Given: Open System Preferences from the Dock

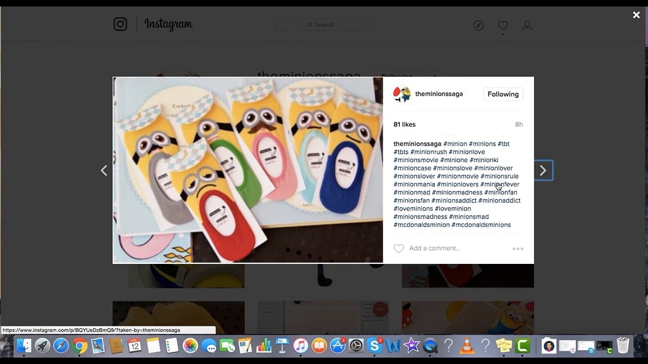Looking at the screenshot, I should click(356, 346).
